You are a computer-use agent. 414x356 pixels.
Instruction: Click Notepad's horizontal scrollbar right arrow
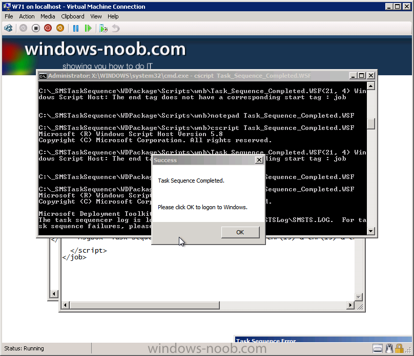[x=350, y=305]
